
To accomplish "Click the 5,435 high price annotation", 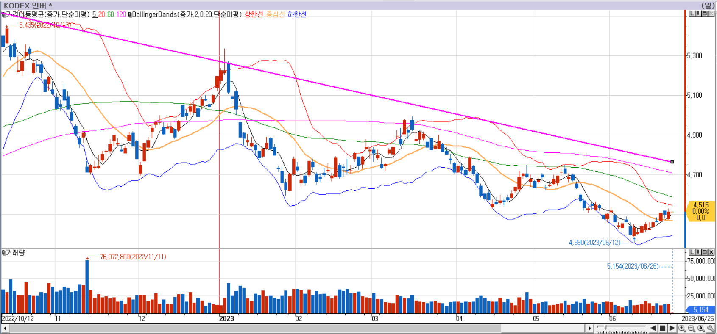I will tap(45, 25).
